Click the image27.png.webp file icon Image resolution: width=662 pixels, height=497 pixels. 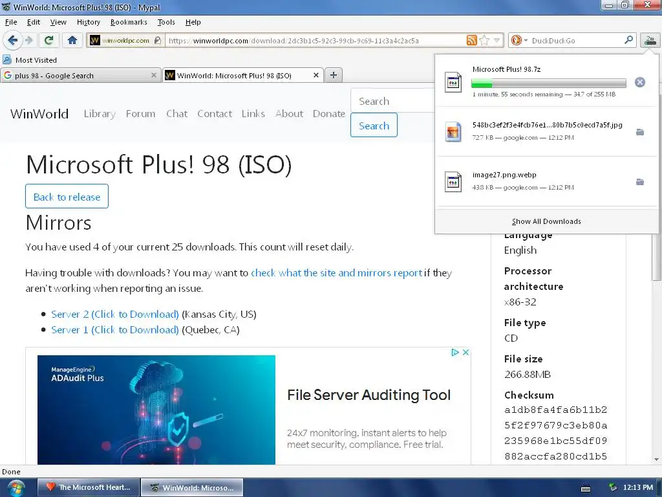pyautogui.click(x=453, y=182)
